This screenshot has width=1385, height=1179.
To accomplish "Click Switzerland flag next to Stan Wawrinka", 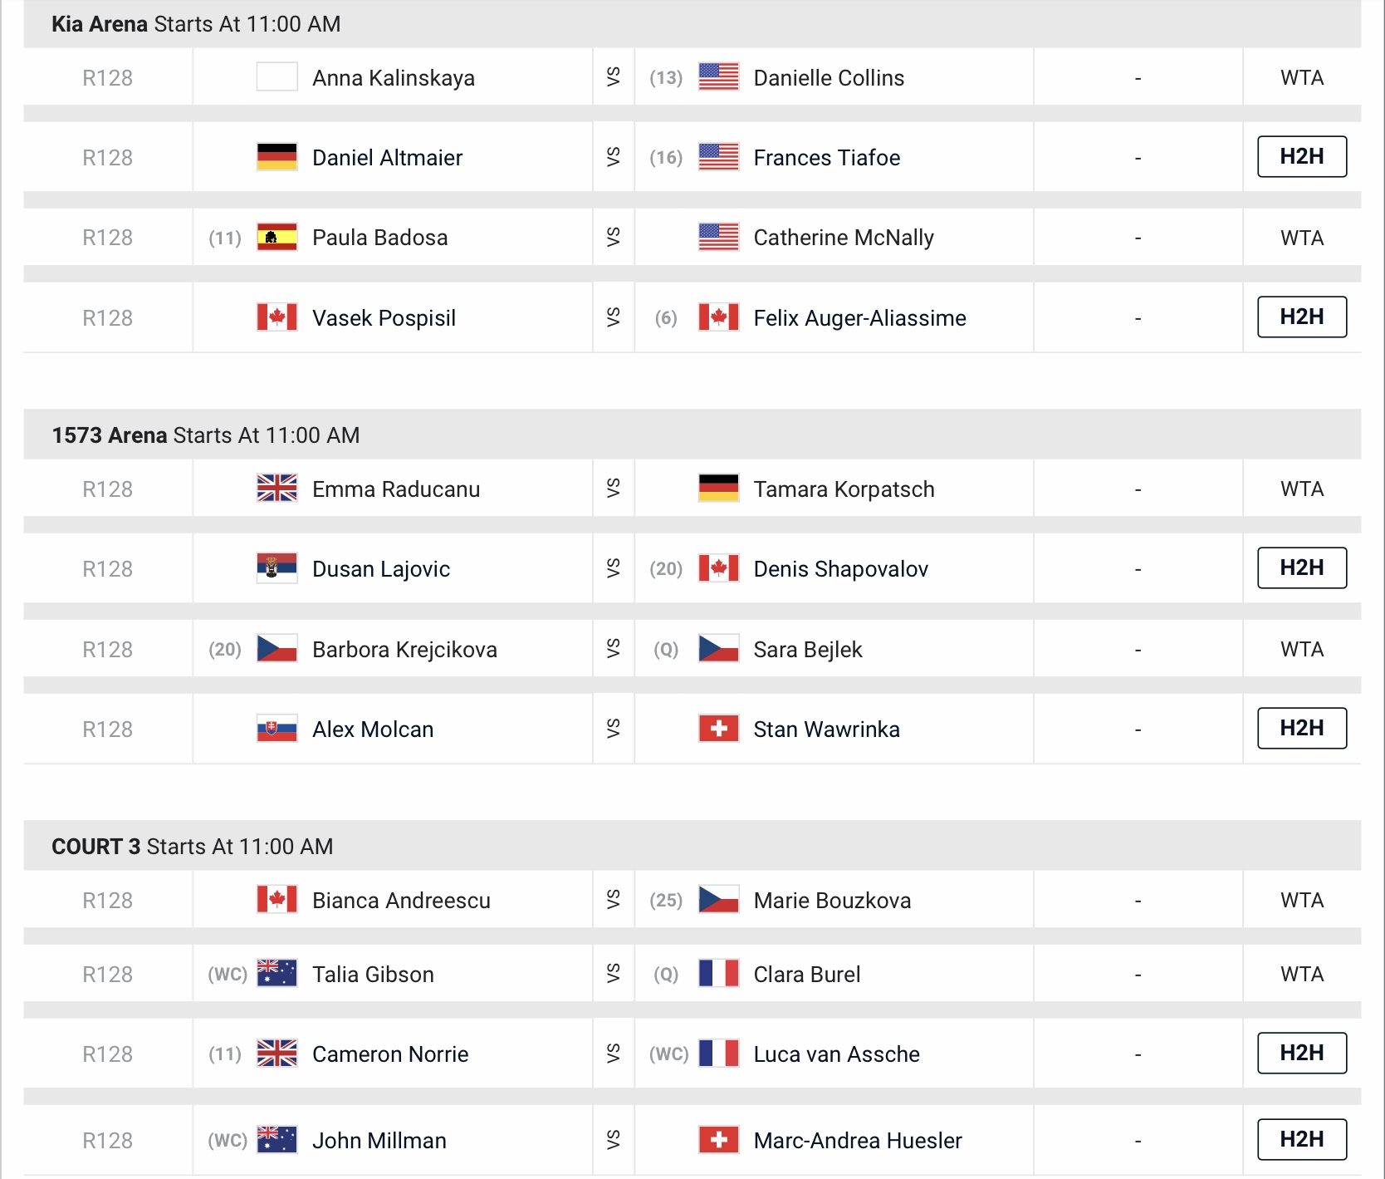I will pyautogui.click(x=718, y=730).
